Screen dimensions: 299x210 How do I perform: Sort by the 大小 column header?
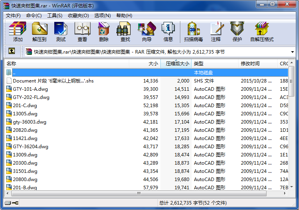tap(145, 64)
